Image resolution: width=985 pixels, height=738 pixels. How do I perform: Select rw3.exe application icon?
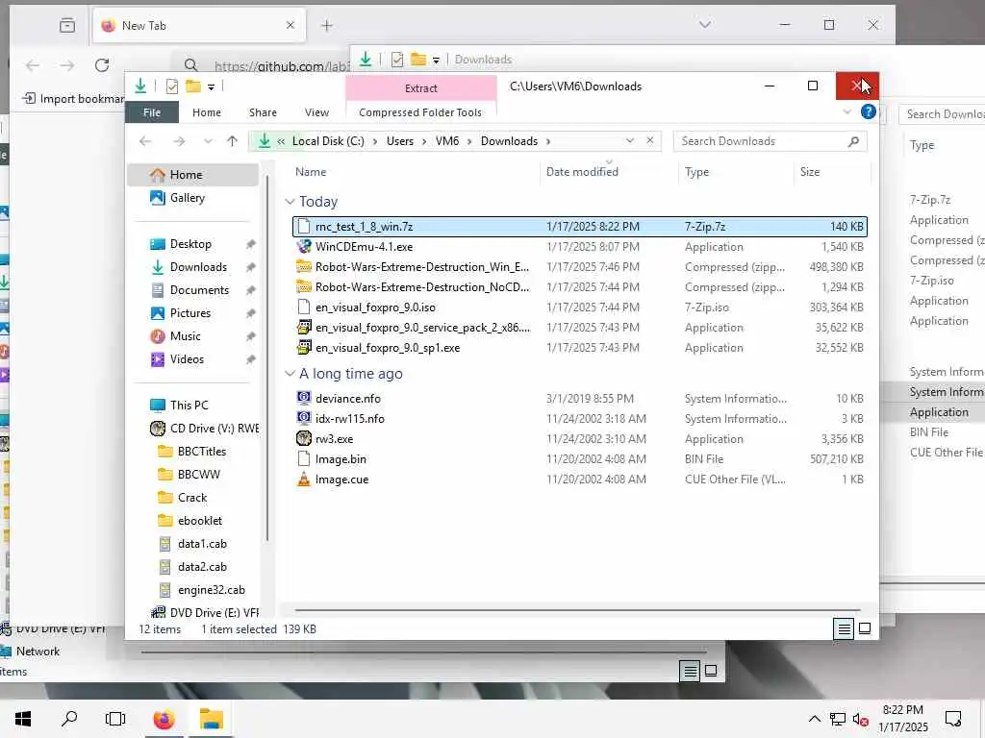[x=304, y=438]
